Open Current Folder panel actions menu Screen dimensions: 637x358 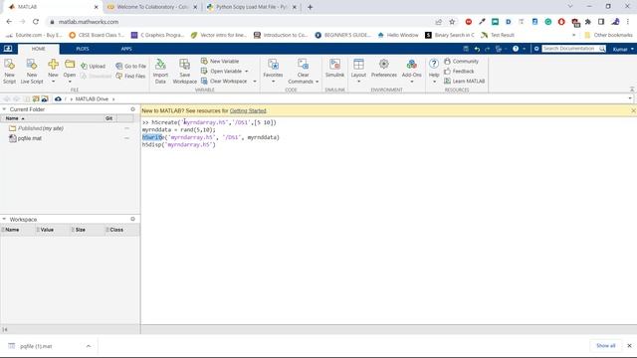pyautogui.click(x=132, y=109)
